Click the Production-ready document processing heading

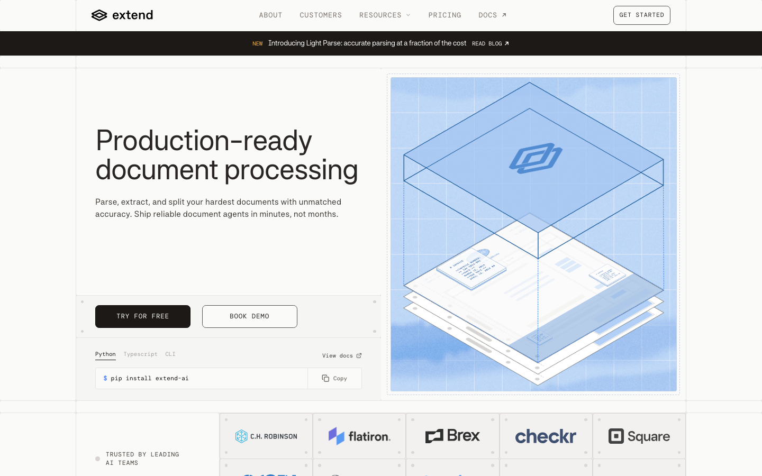[226, 155]
